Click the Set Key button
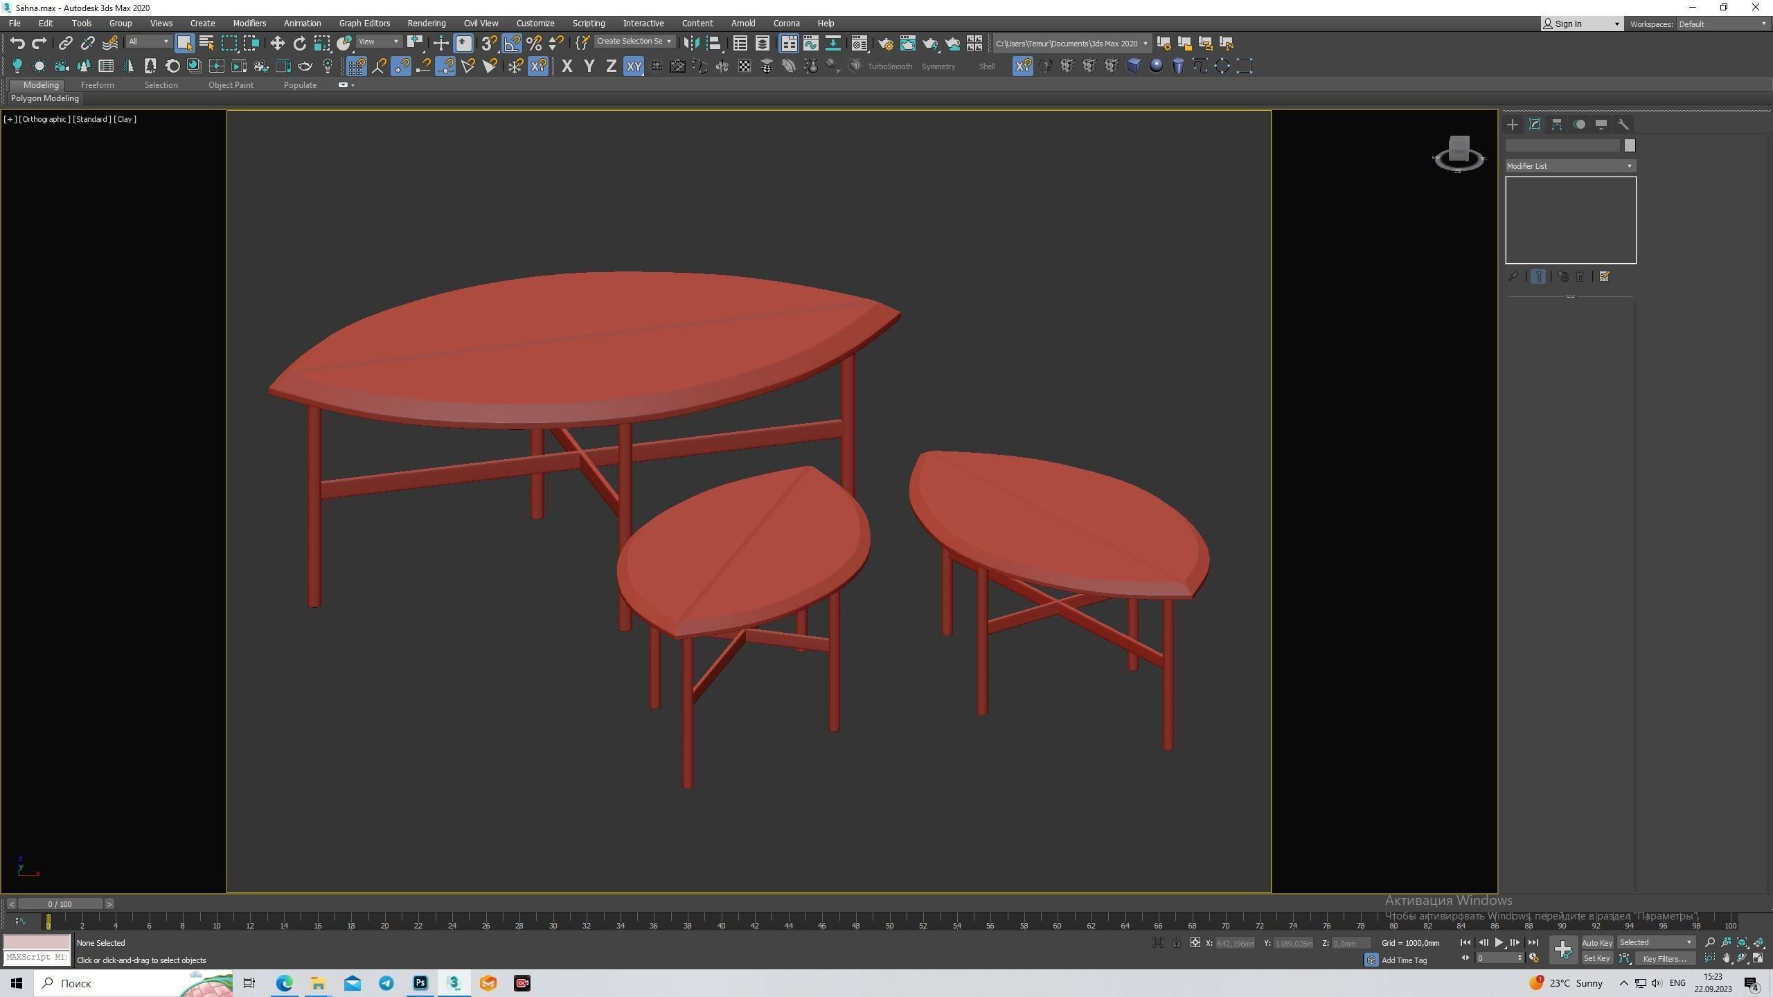 click(x=1596, y=958)
